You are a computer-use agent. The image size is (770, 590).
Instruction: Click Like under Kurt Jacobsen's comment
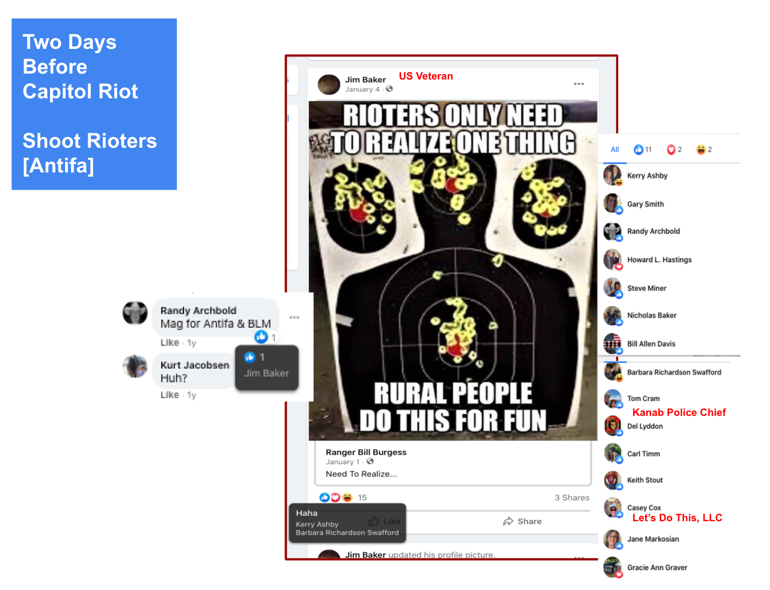pyautogui.click(x=169, y=395)
